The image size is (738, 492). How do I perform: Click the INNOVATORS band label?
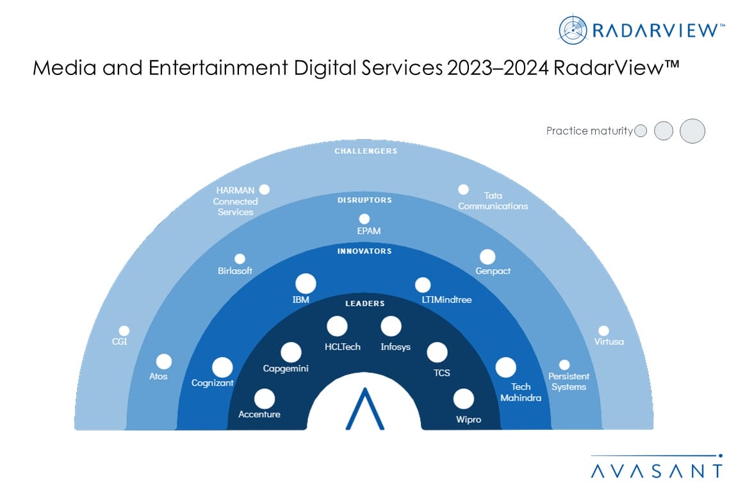point(364,251)
